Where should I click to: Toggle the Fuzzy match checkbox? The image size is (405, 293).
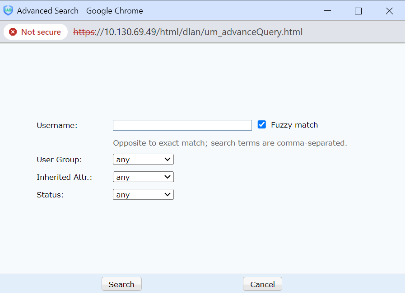tap(262, 125)
